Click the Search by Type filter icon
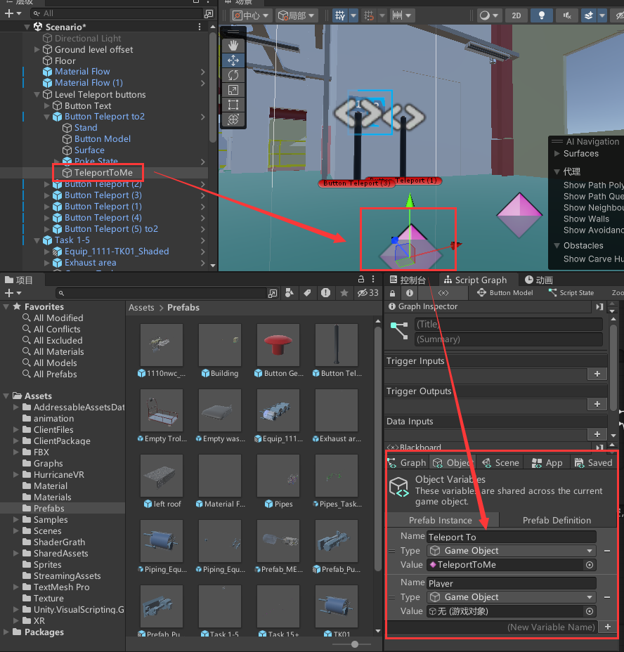 point(290,292)
